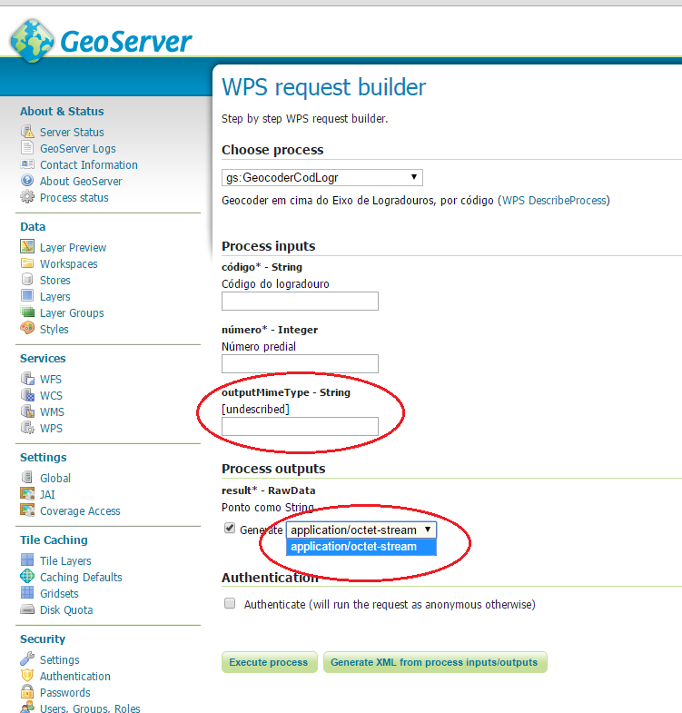
Task: Open the Server Status link
Action: coord(72,133)
